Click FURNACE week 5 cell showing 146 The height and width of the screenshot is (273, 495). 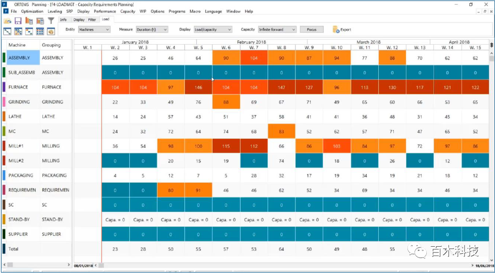click(x=198, y=88)
